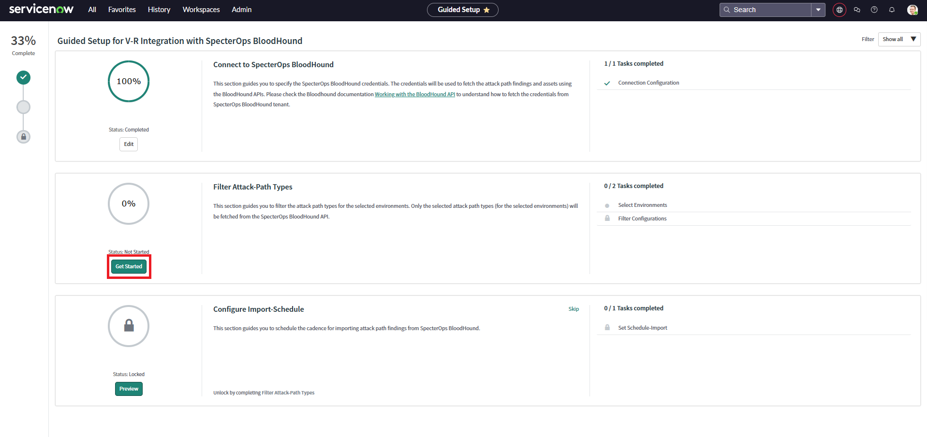This screenshot has height=437, width=927.
Task: Click the lock icon beside Set Schedule-Import
Action: 607,328
